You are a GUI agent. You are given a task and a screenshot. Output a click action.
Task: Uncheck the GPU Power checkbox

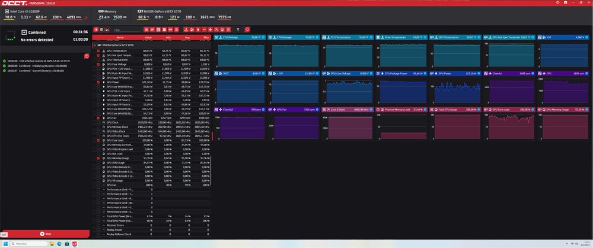click(x=98, y=82)
